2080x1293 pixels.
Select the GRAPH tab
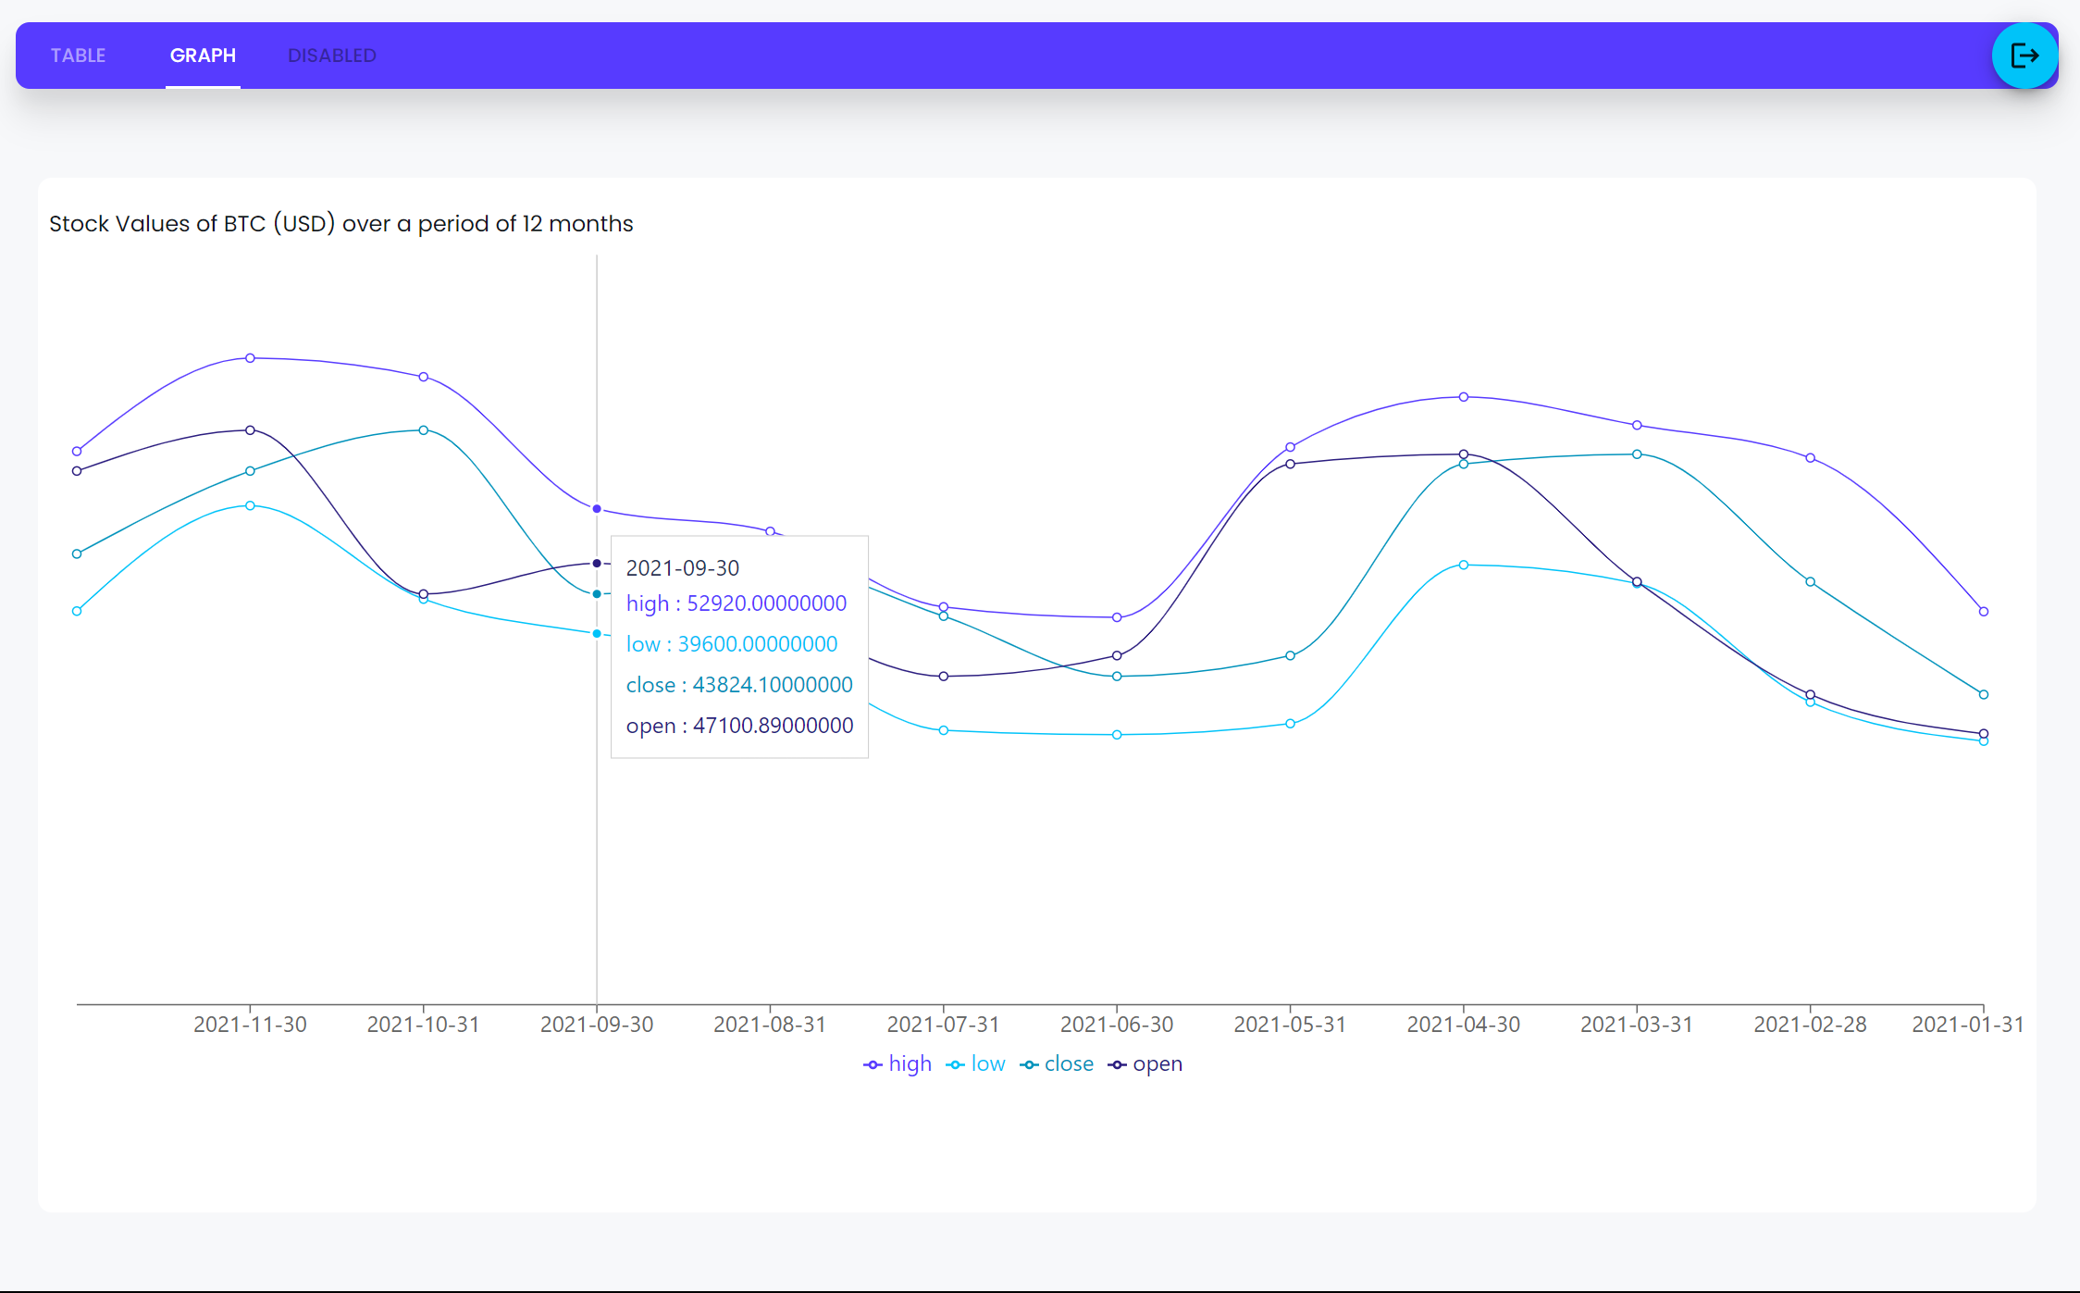tap(203, 56)
